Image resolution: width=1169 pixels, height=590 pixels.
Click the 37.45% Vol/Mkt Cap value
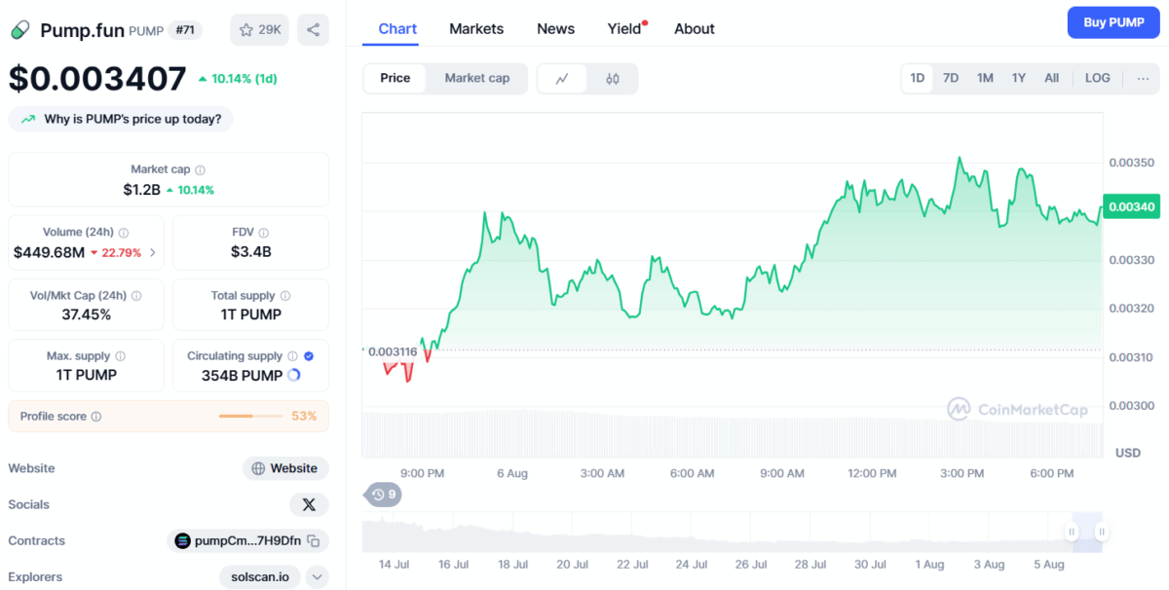(86, 314)
